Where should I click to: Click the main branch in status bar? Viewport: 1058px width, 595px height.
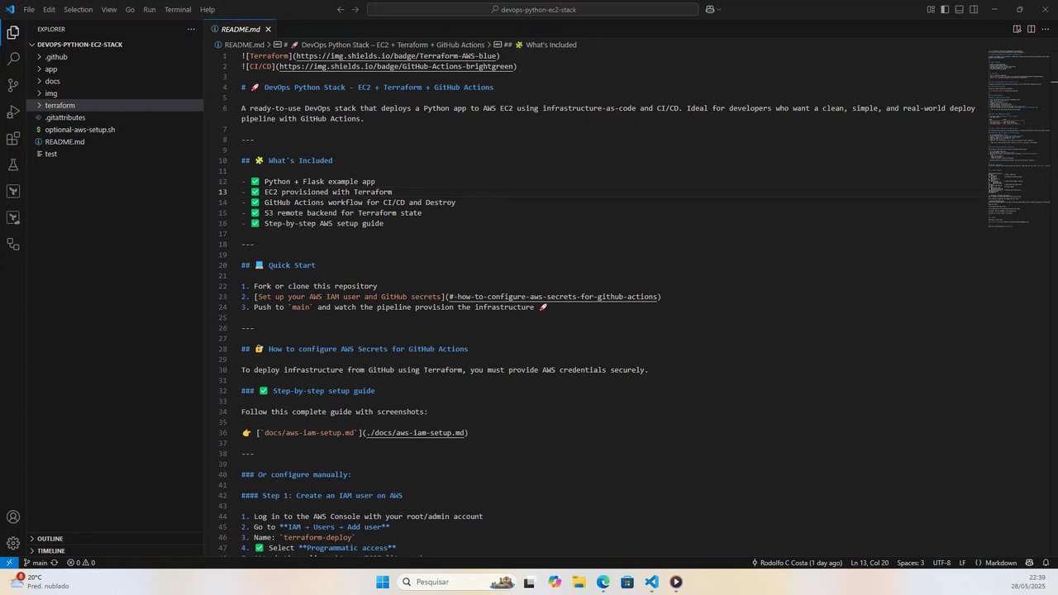tap(36, 563)
